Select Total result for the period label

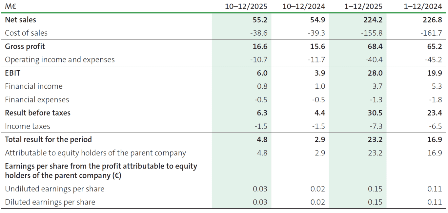point(48,140)
